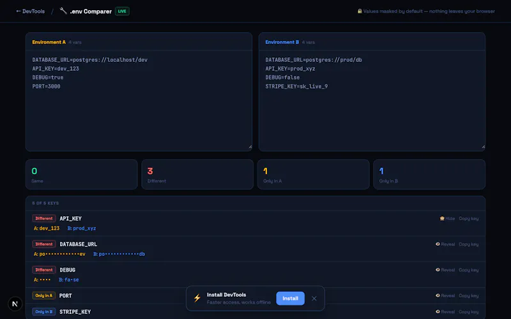
Task: Reveal the DATABASE_URL values
Action: [445, 244]
